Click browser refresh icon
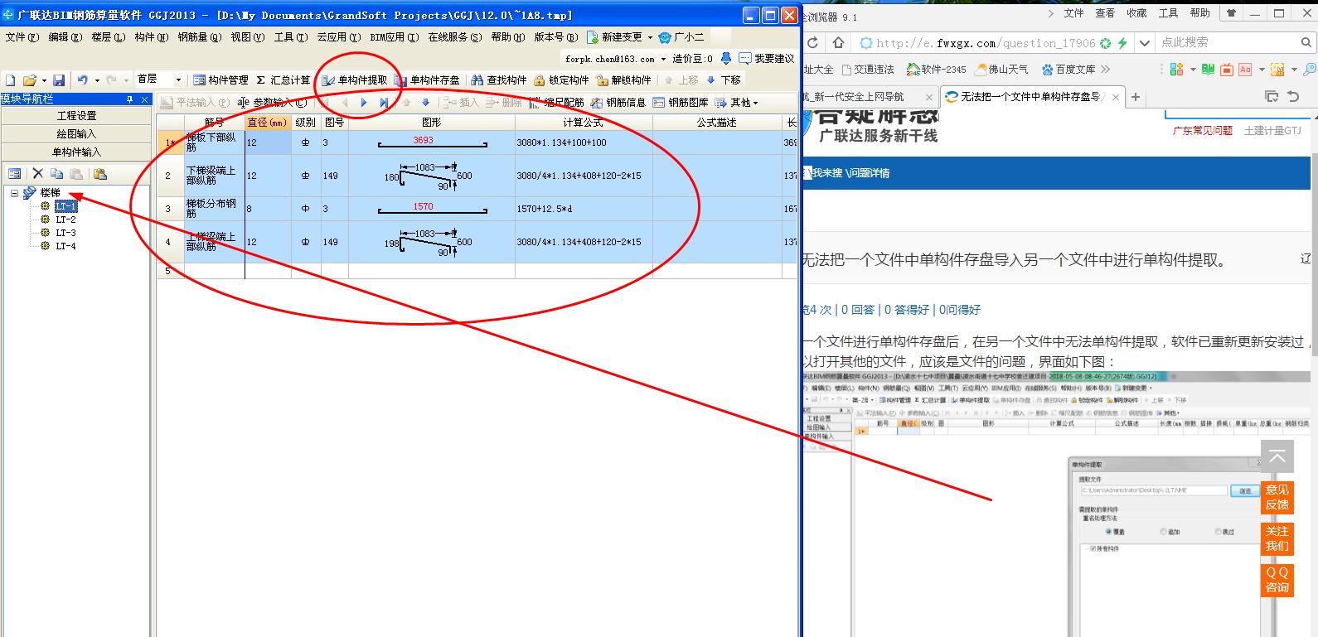Screen dimensions: 1318x637 click(813, 42)
